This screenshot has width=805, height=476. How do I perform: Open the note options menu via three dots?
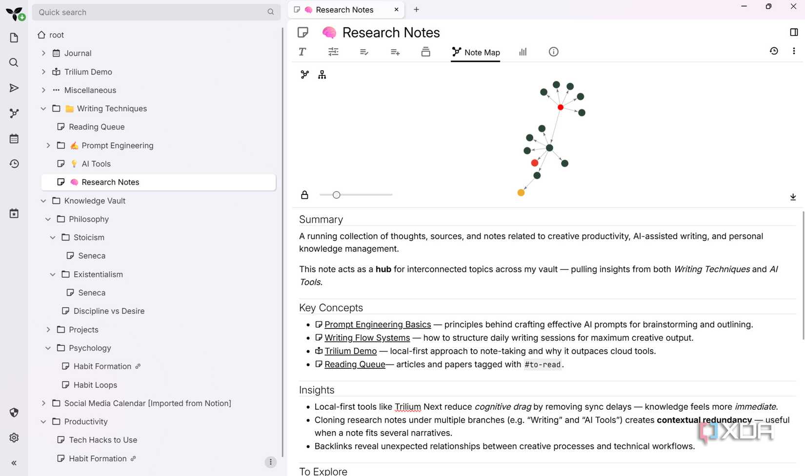794,51
